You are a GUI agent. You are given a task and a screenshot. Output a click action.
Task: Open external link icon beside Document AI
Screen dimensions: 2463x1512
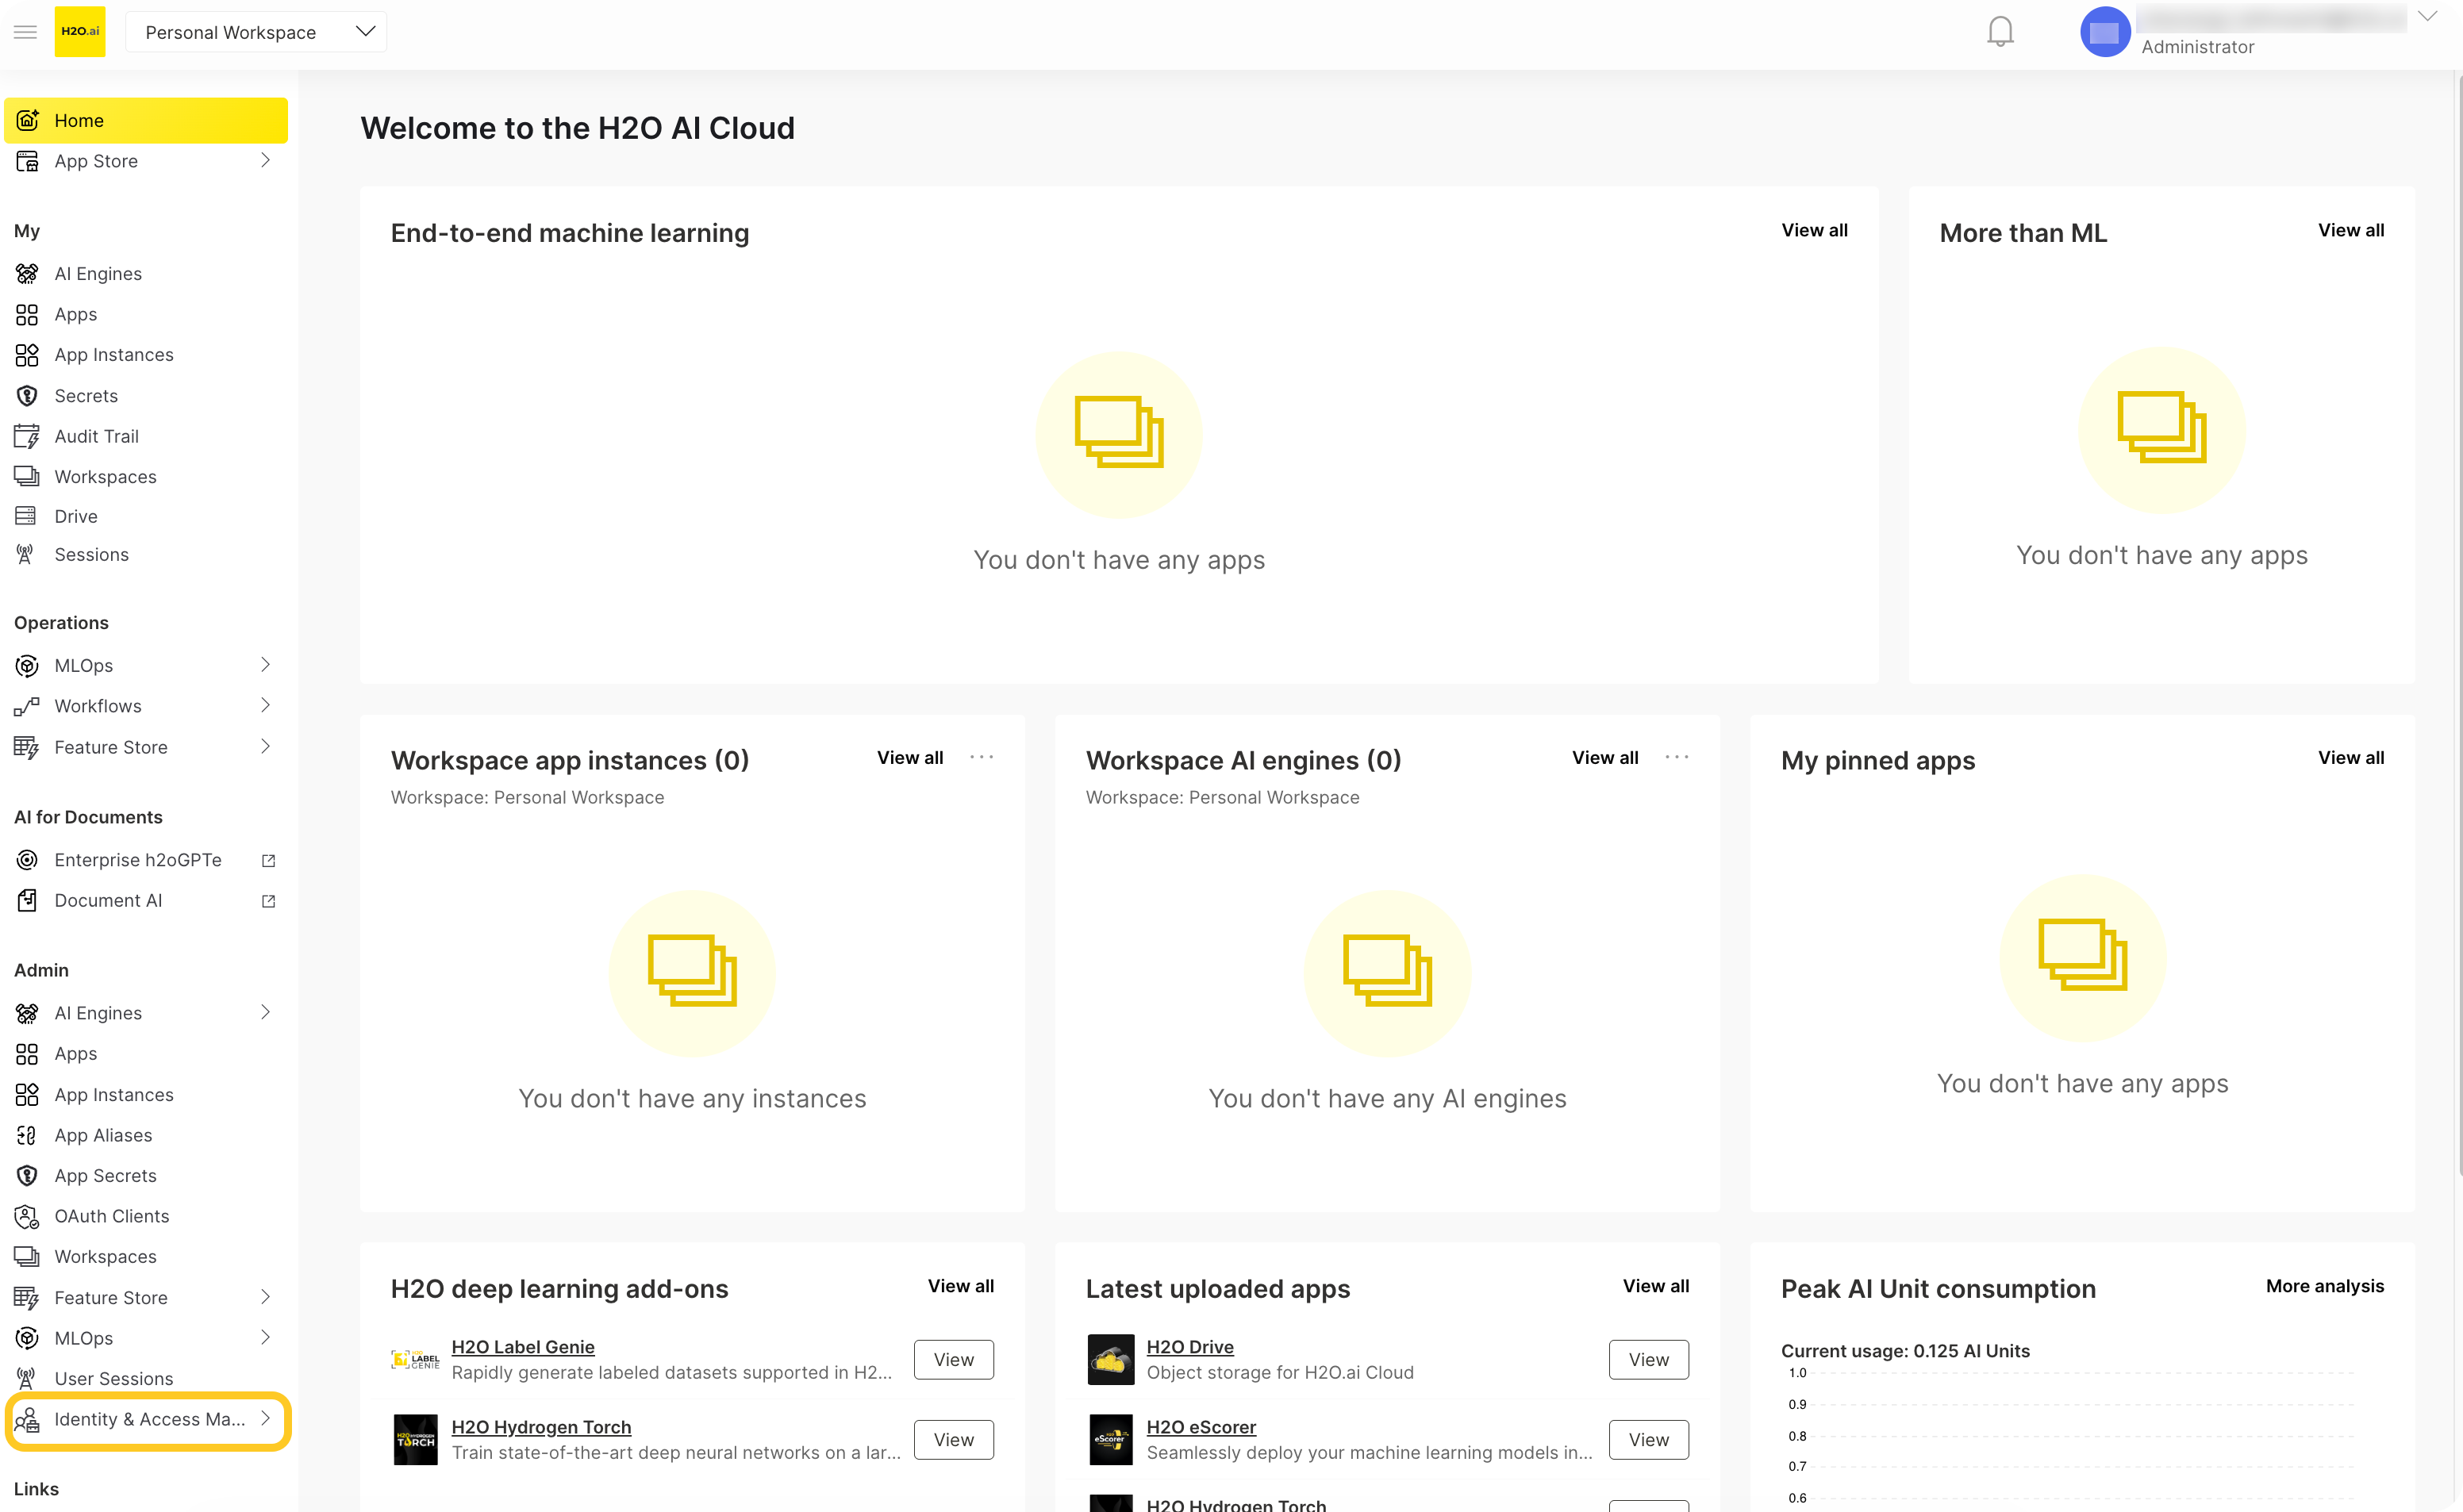[268, 901]
